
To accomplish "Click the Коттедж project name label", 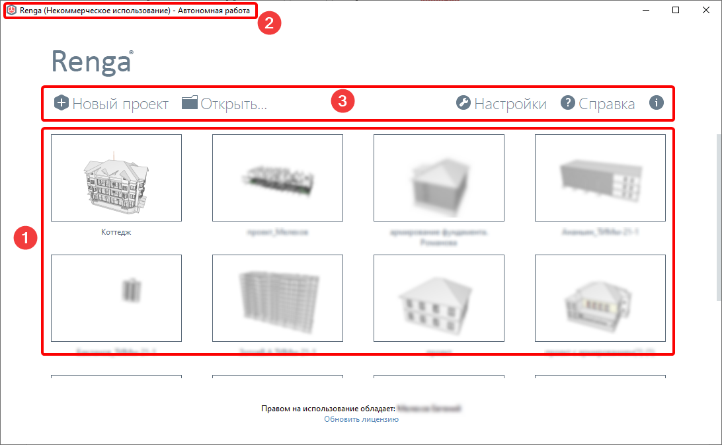I will 116,231.
